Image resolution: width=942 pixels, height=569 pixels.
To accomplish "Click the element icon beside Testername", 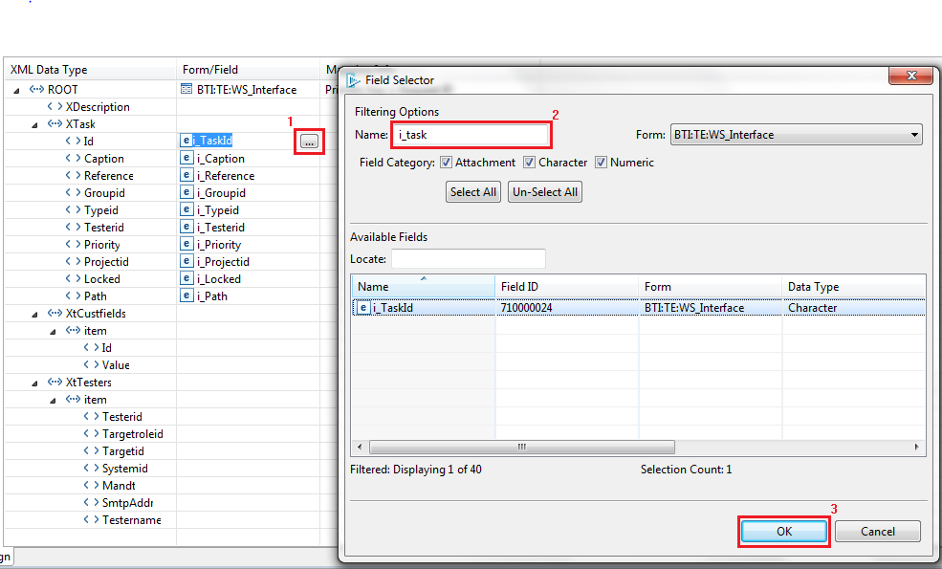I will [x=91, y=519].
